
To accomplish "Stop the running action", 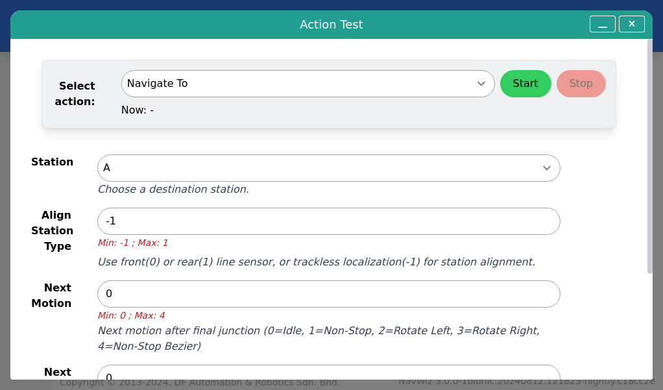I will pyautogui.click(x=581, y=84).
